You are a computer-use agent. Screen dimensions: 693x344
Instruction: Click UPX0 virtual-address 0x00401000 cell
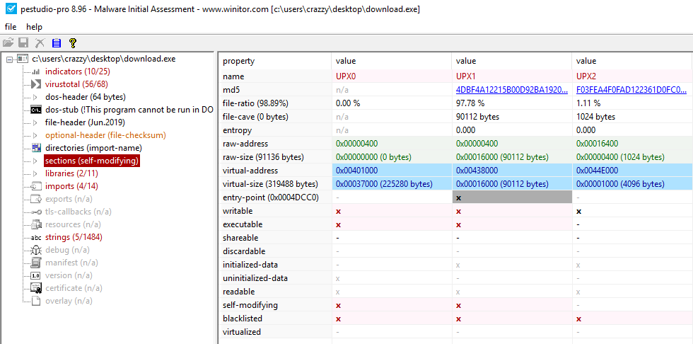point(391,171)
